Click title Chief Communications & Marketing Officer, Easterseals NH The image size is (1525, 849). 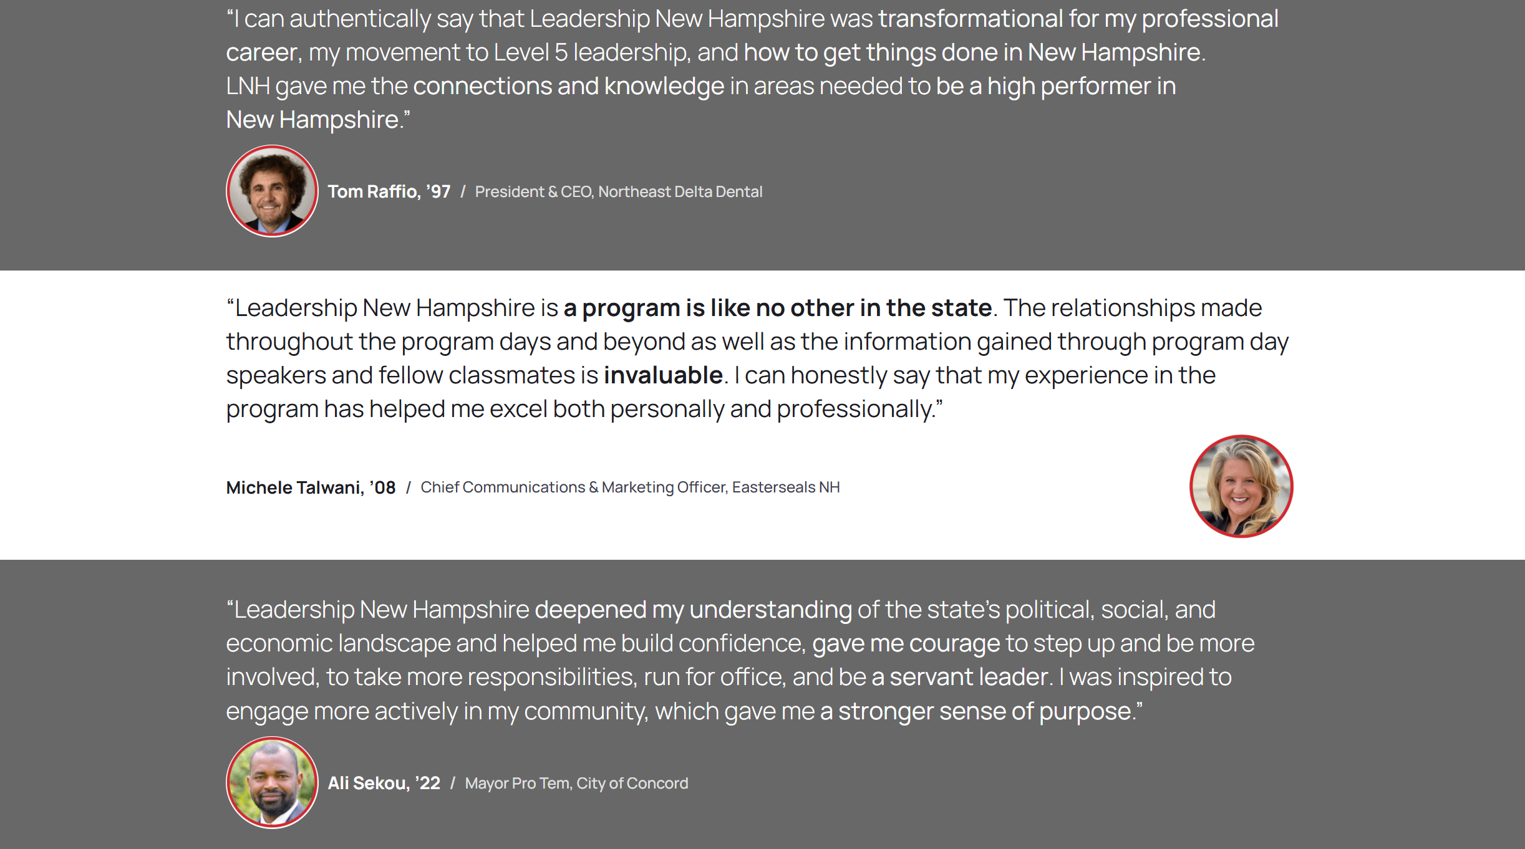[630, 487]
